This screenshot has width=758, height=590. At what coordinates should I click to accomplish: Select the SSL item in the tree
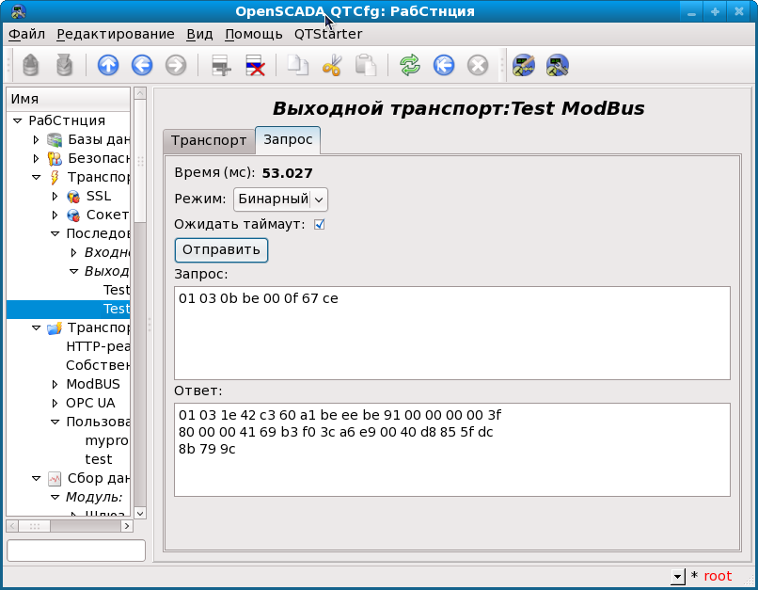[98, 196]
